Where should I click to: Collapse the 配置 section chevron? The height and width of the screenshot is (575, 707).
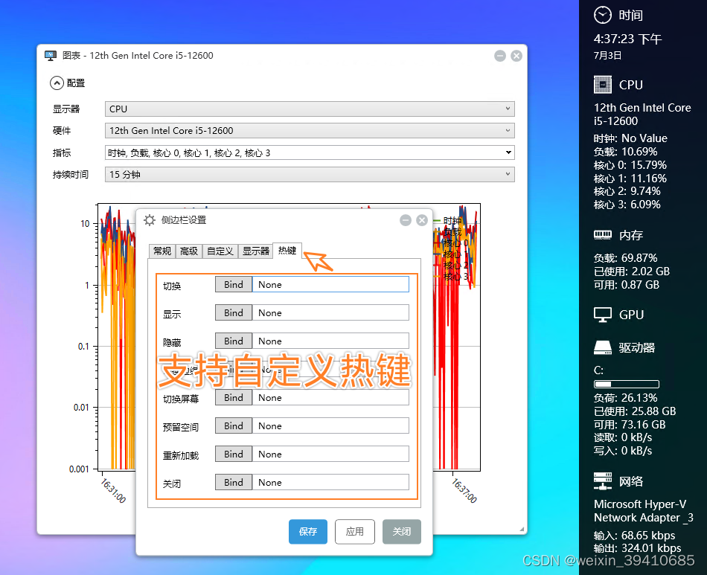(x=57, y=83)
